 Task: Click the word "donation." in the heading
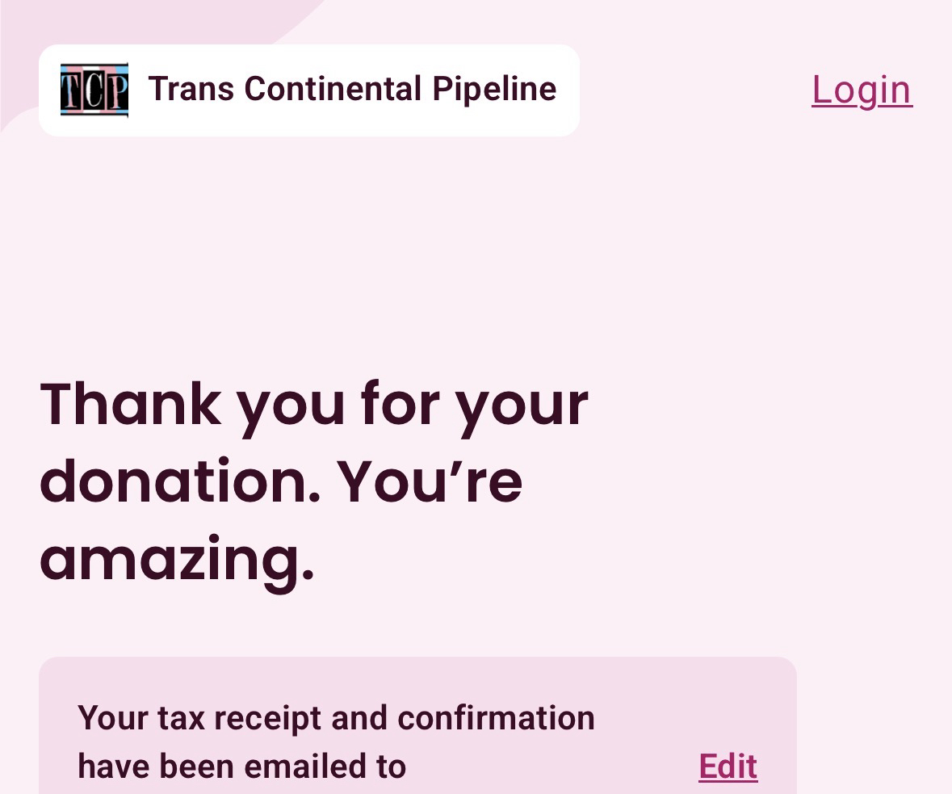[x=180, y=481]
